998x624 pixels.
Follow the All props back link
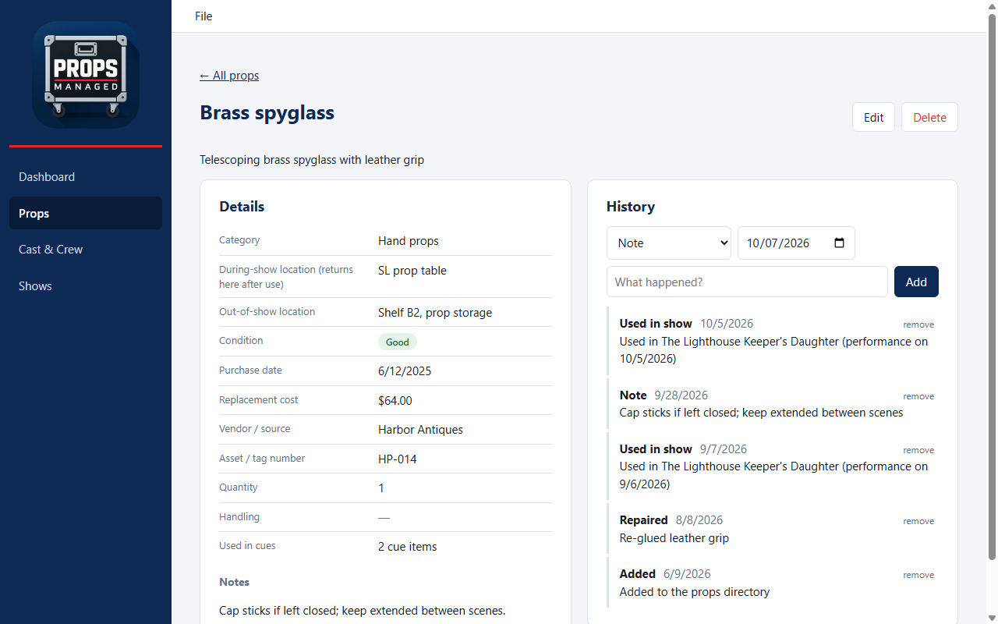pos(229,76)
